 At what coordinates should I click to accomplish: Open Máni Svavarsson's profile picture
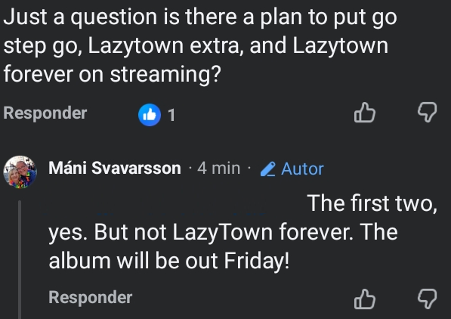(20, 172)
